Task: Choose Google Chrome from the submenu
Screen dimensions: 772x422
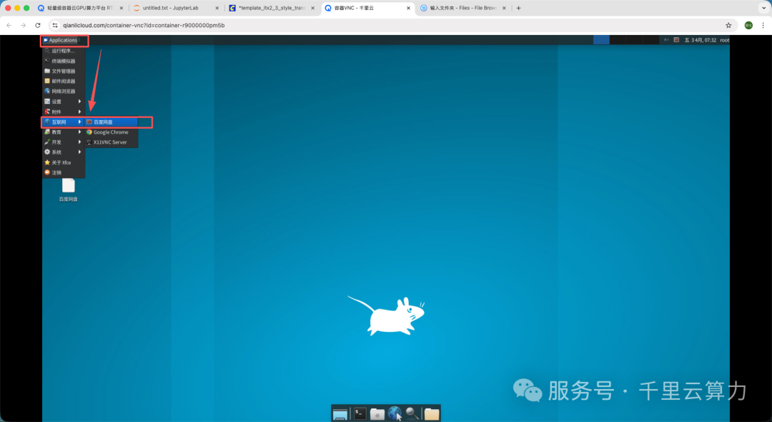Action: tap(112, 132)
